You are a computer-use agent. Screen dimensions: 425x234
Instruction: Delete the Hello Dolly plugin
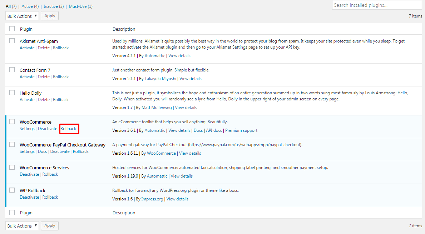(44, 100)
